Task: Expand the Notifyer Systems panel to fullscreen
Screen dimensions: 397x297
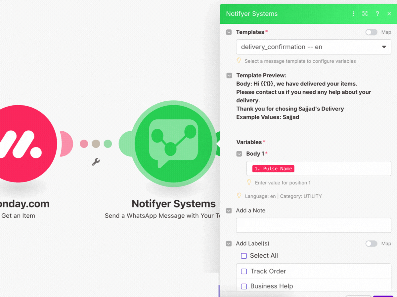Action: click(x=365, y=14)
